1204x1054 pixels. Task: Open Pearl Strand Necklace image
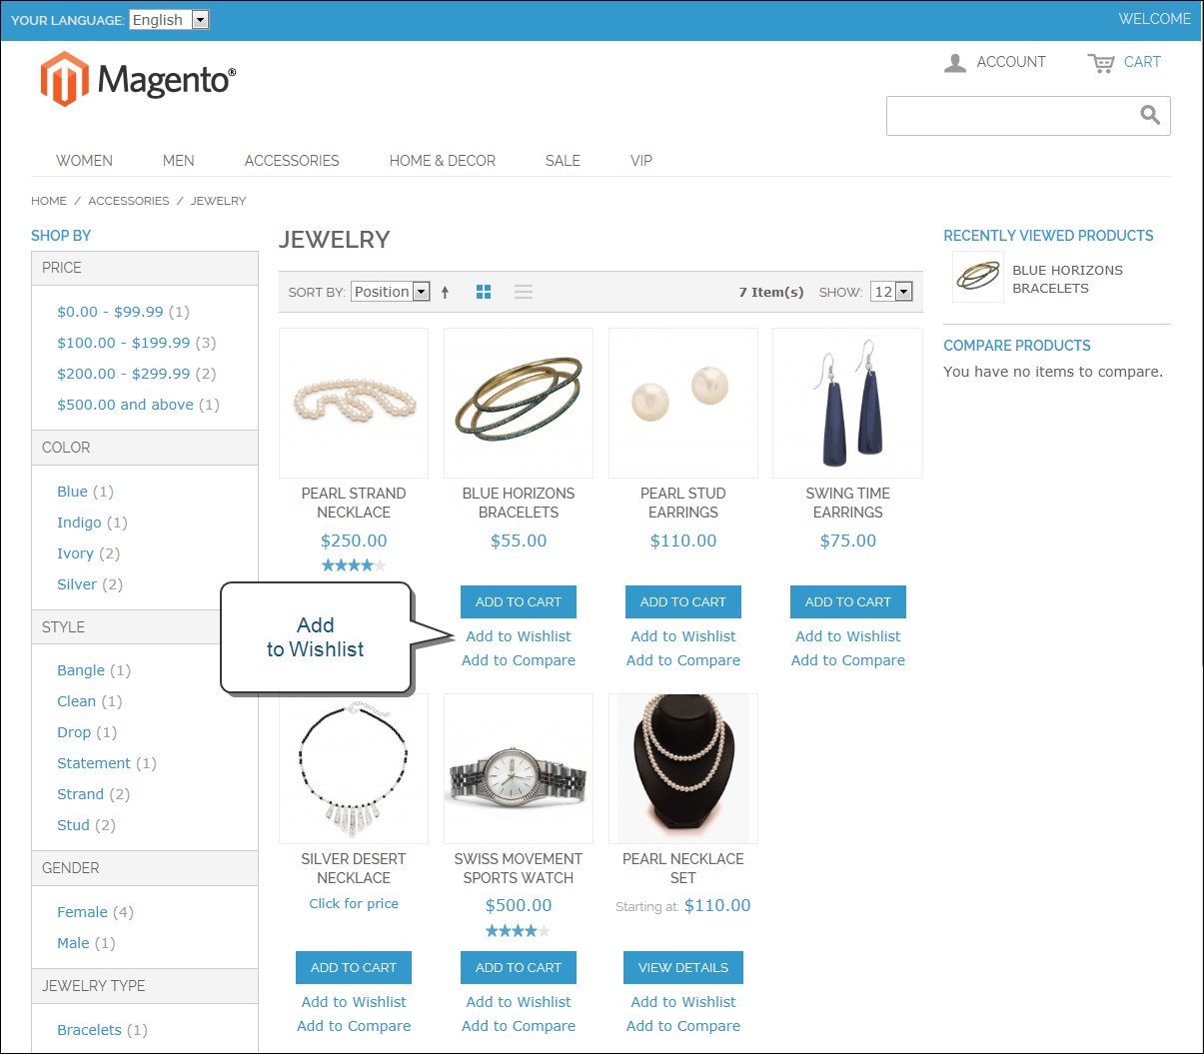(x=354, y=404)
